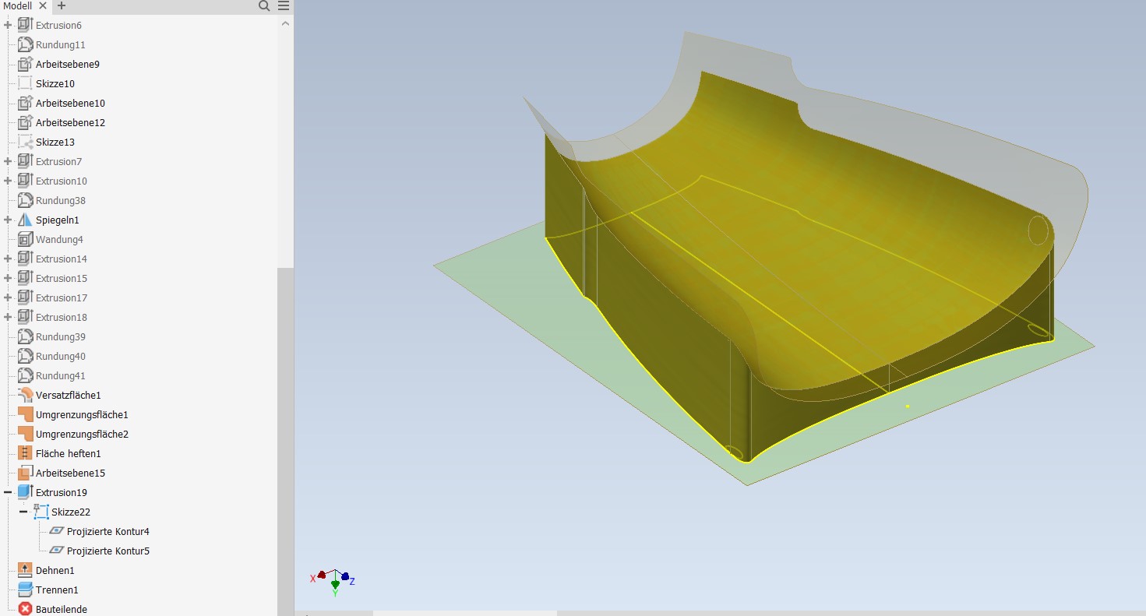Click the Extrusion6 feature icon
The image size is (1146, 616).
point(25,25)
